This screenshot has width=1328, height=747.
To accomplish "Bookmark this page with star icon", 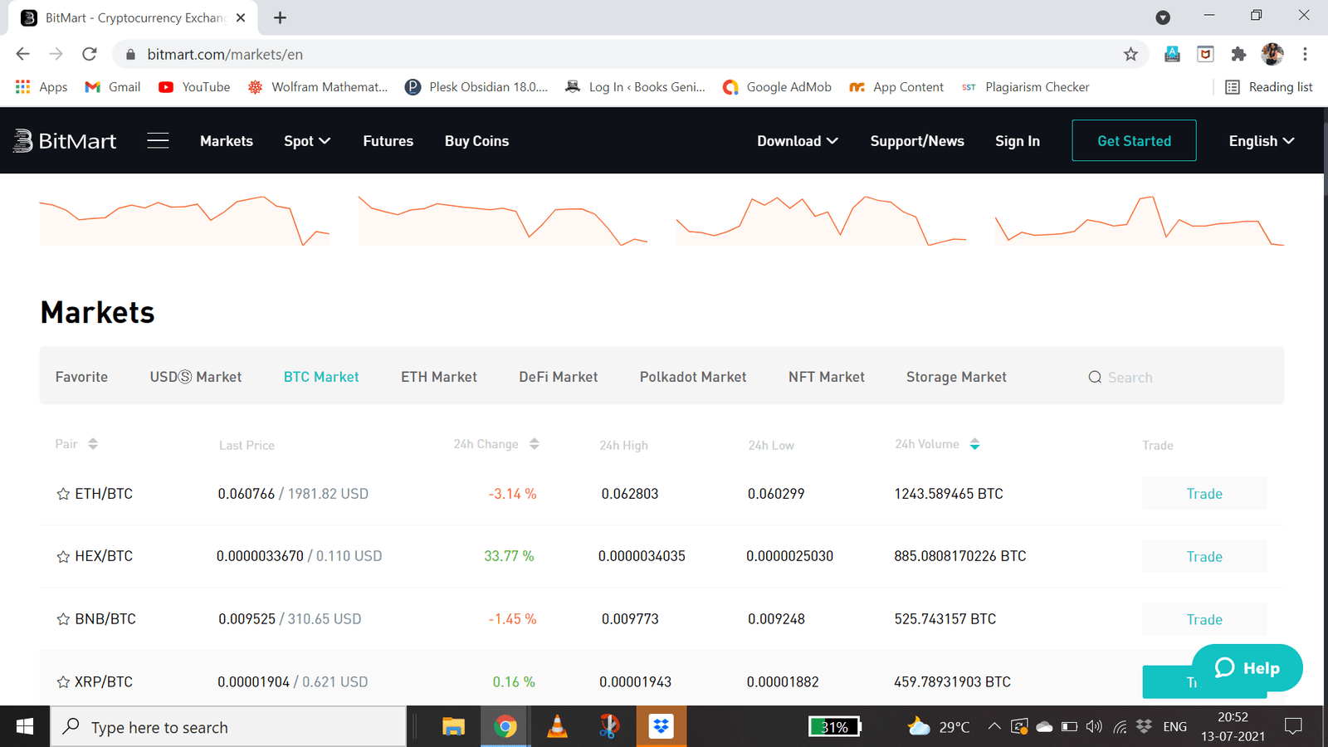I will click(x=1130, y=54).
